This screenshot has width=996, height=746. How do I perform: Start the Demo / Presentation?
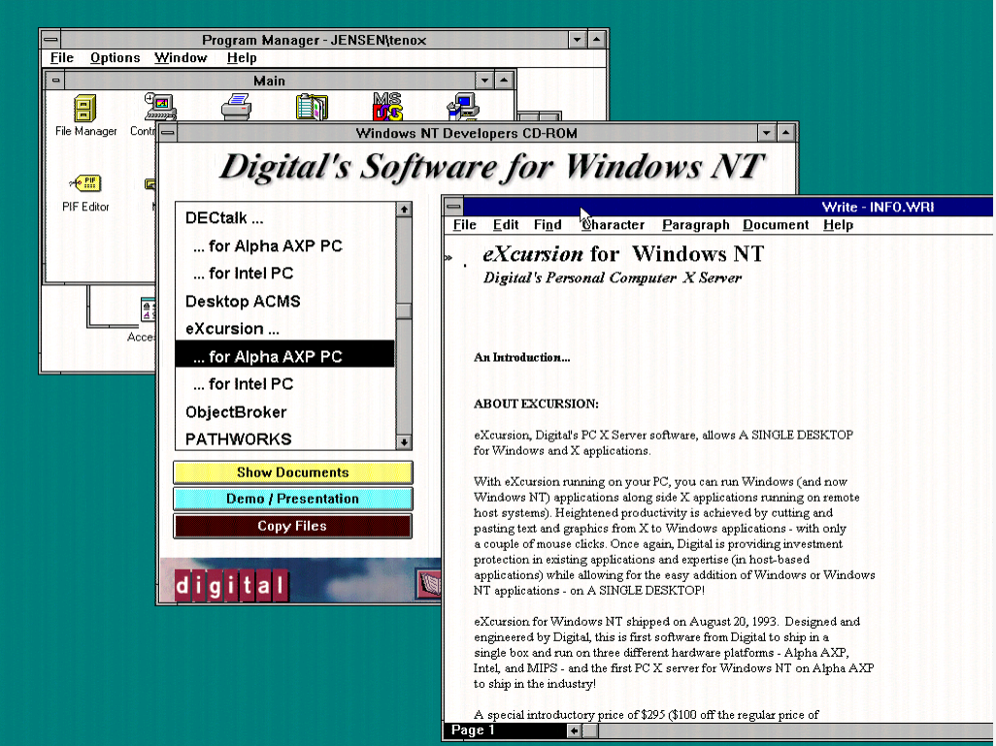pos(292,499)
